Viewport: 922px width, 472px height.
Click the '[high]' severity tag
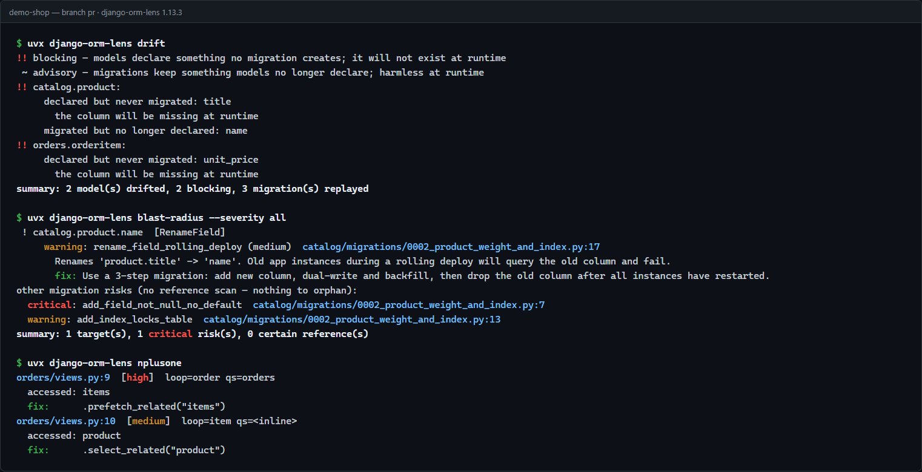tap(138, 378)
